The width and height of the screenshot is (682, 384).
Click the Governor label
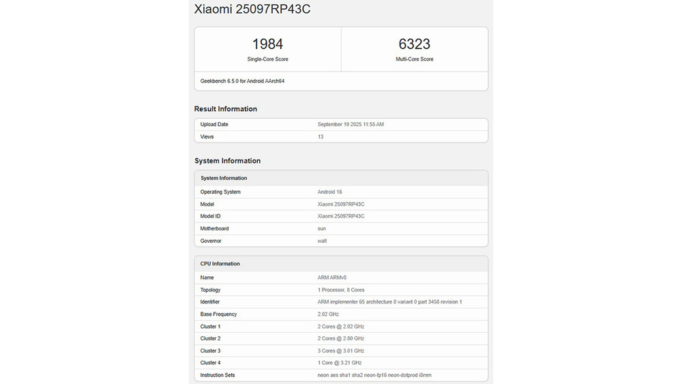pos(211,241)
